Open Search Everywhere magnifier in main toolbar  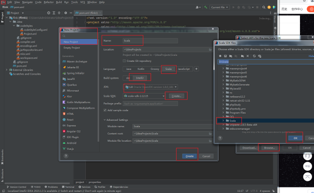tap(264, 7)
